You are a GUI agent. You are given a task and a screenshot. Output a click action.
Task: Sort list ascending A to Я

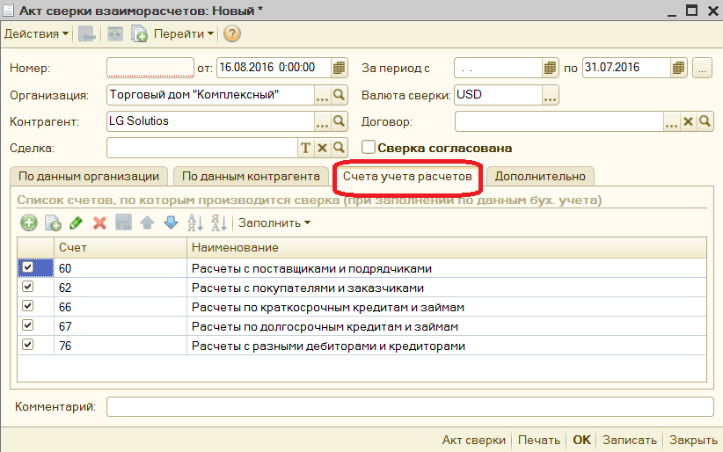195,223
